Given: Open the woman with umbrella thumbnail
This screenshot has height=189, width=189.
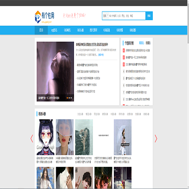Looking at the screenshot, I should pos(123,137).
